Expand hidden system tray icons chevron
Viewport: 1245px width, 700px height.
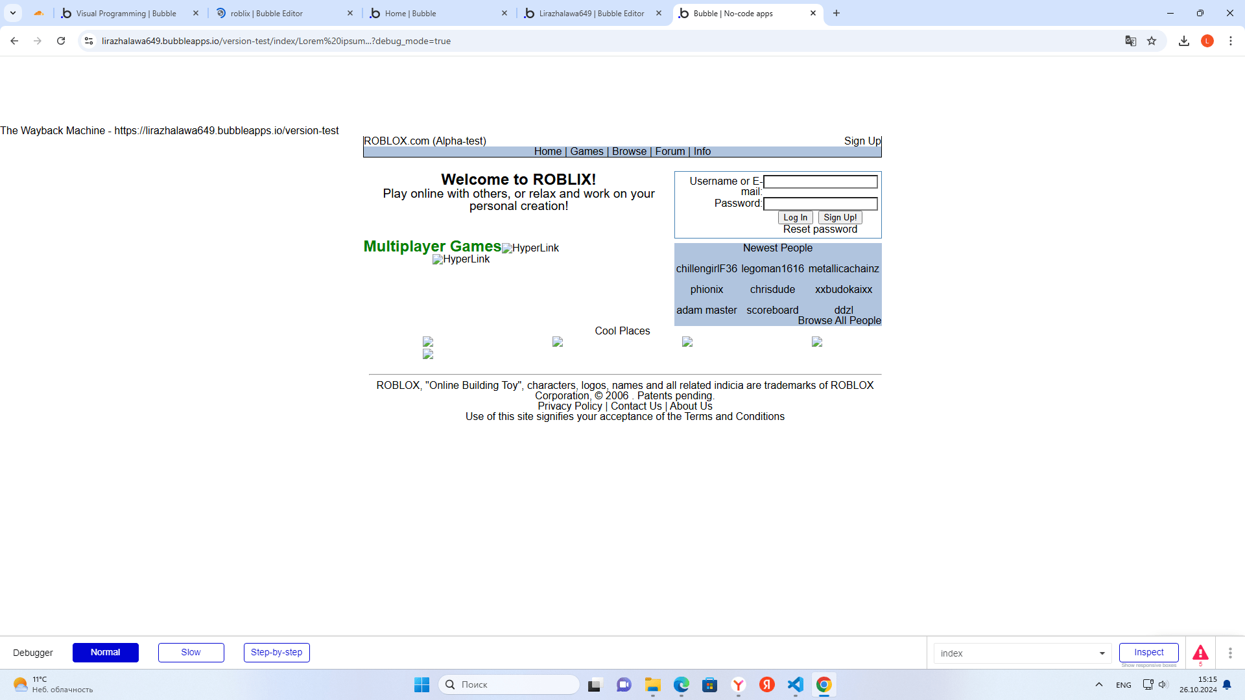coord(1098,684)
